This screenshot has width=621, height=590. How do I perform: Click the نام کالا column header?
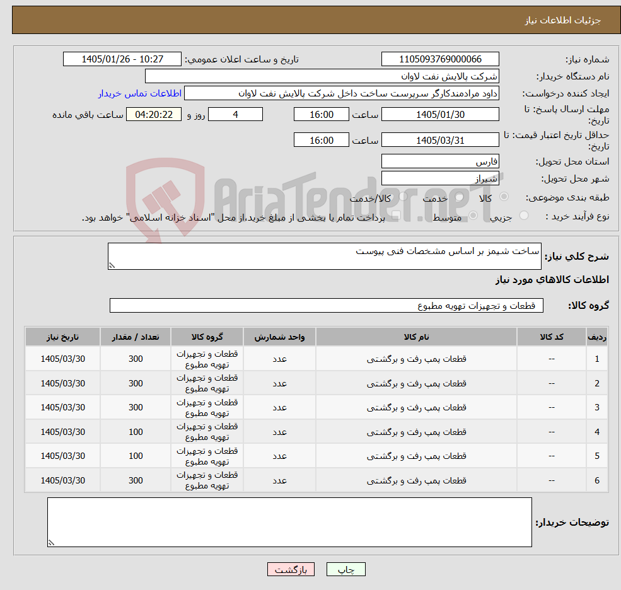[416, 337]
